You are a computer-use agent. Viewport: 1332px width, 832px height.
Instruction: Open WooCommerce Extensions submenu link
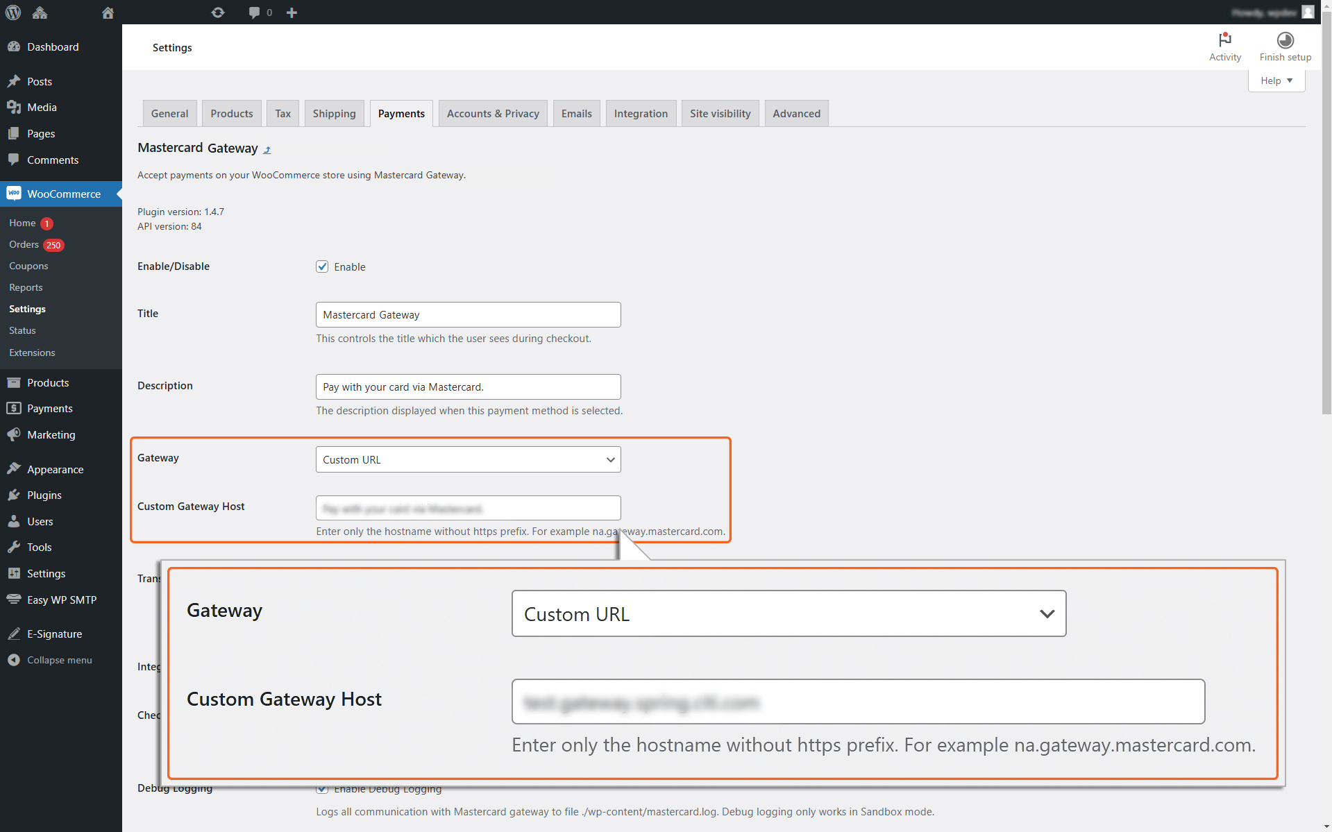[x=32, y=353]
